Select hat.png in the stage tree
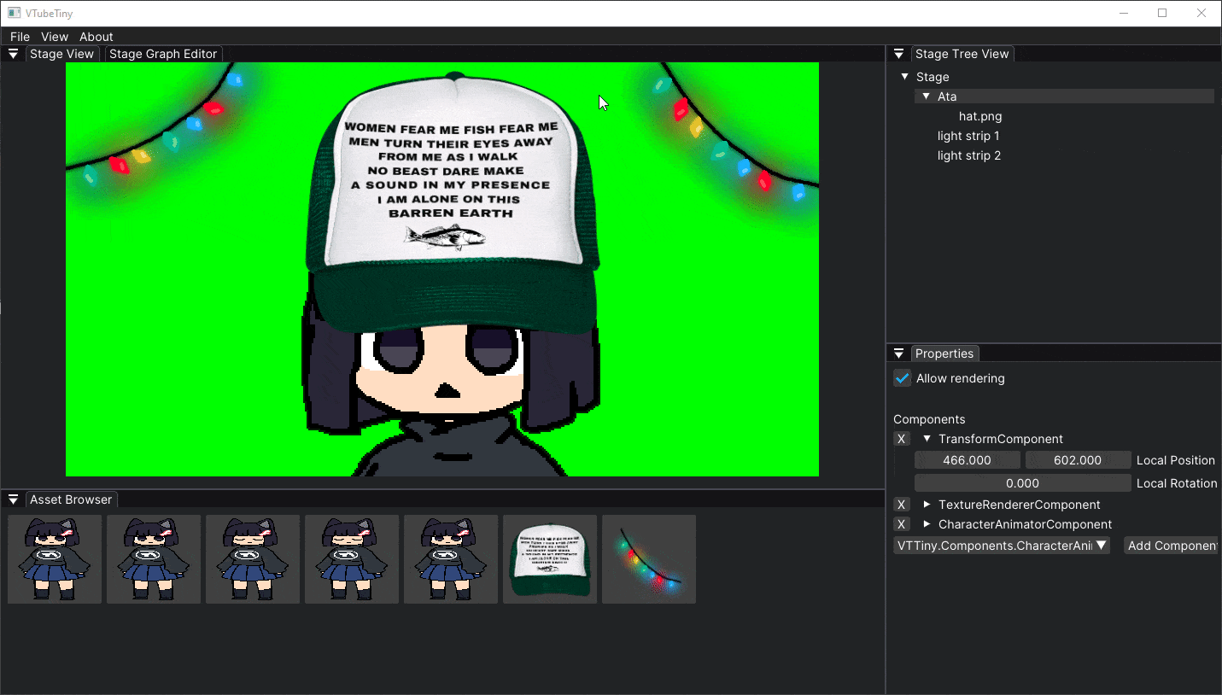The width and height of the screenshot is (1222, 695). tap(980, 116)
